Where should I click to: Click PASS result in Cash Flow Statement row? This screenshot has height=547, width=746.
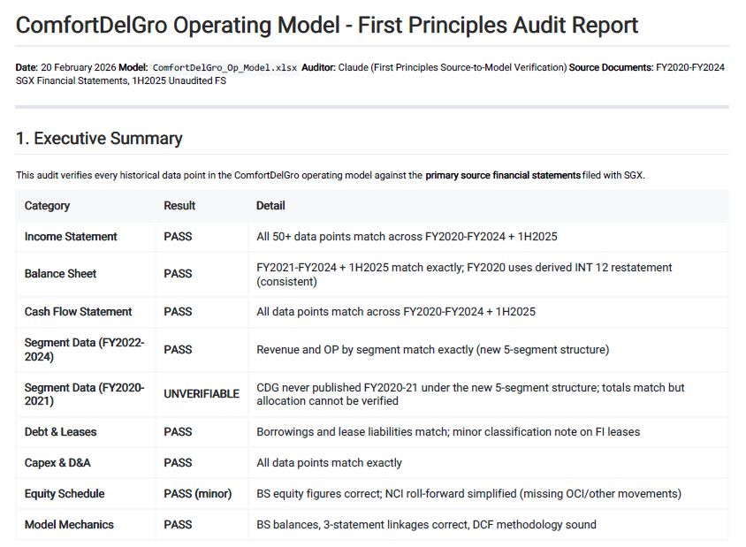[x=178, y=312]
